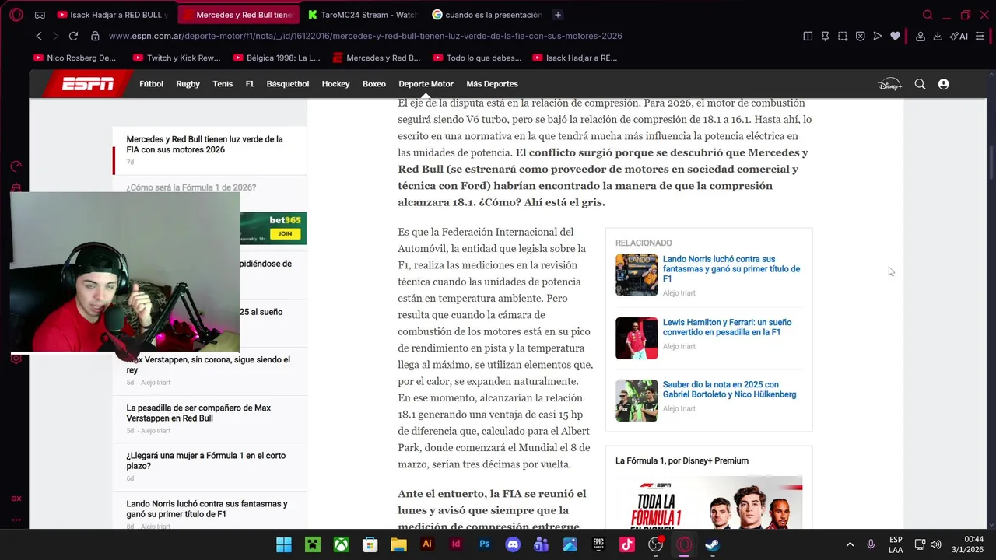The height and width of the screenshot is (560, 996).
Task: Open OBS Studio from the taskbar
Action: [655, 544]
